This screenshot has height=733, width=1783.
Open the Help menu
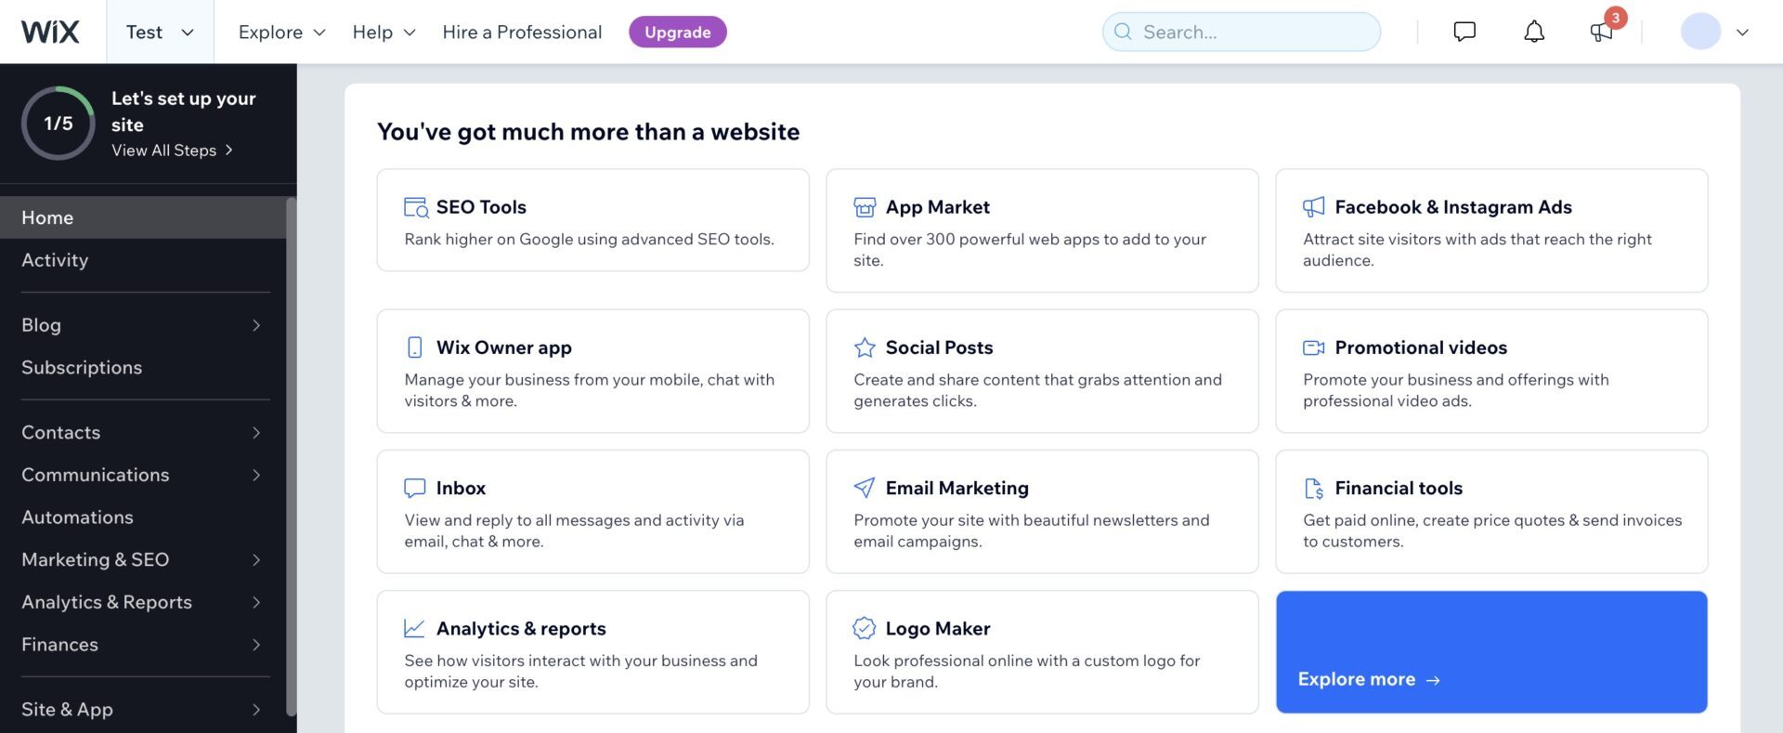pyautogui.click(x=383, y=31)
